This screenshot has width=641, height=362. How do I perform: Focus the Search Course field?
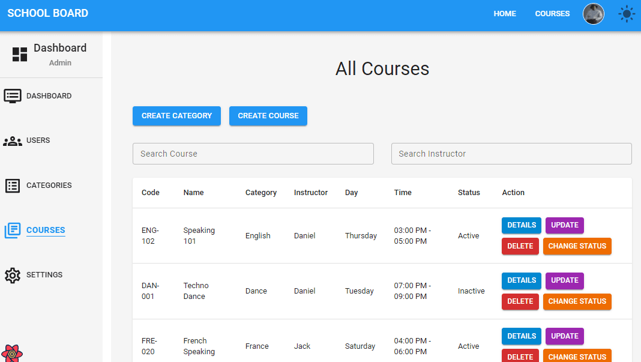point(253,154)
